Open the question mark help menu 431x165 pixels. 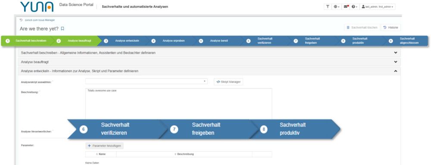coord(355,7)
